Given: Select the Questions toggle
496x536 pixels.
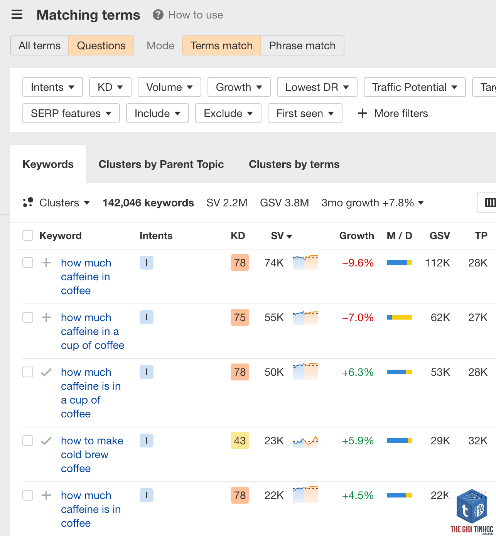Looking at the screenshot, I should pyautogui.click(x=101, y=45).
